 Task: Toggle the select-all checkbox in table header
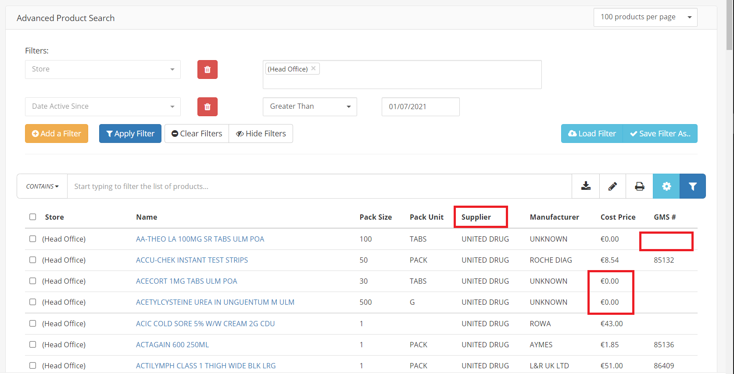click(33, 217)
